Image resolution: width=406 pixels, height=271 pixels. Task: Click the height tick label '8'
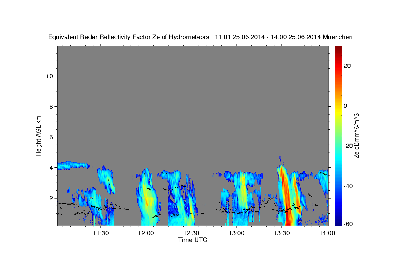[x=51, y=106]
